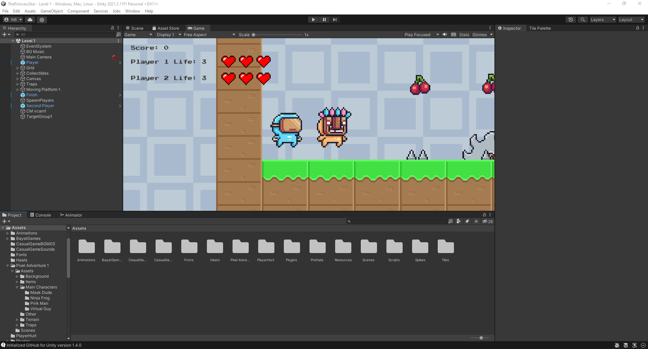Open the GameObject menu
The width and height of the screenshot is (648, 349).
tap(52, 11)
